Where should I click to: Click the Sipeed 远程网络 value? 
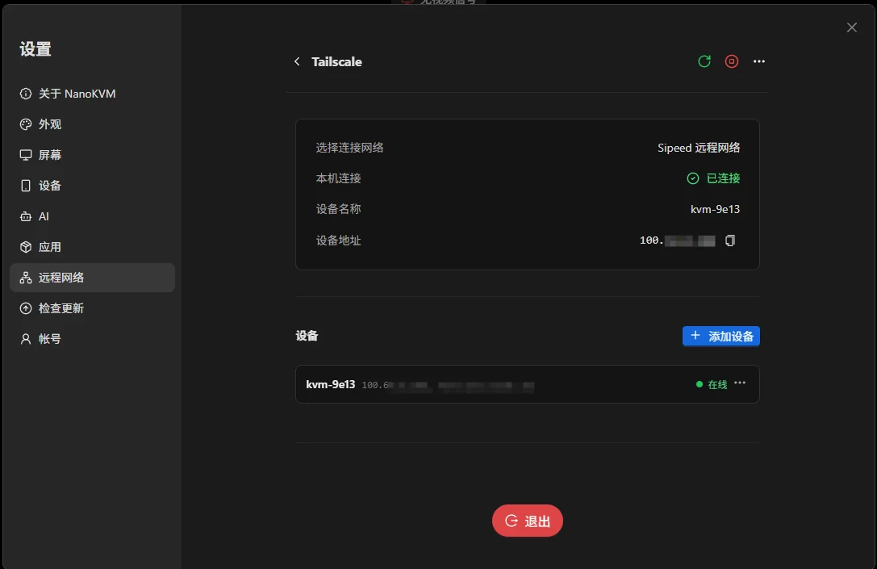699,148
